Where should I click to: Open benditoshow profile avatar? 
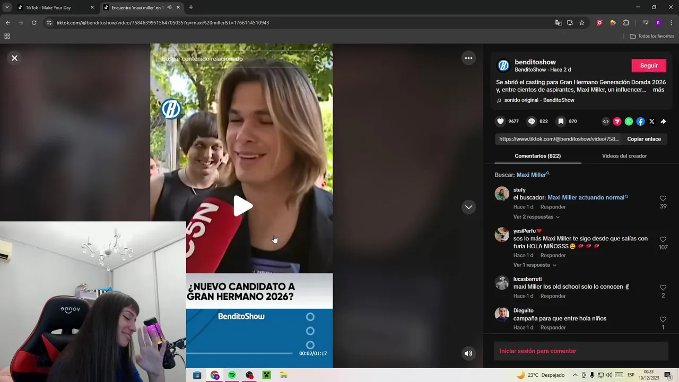503,65
